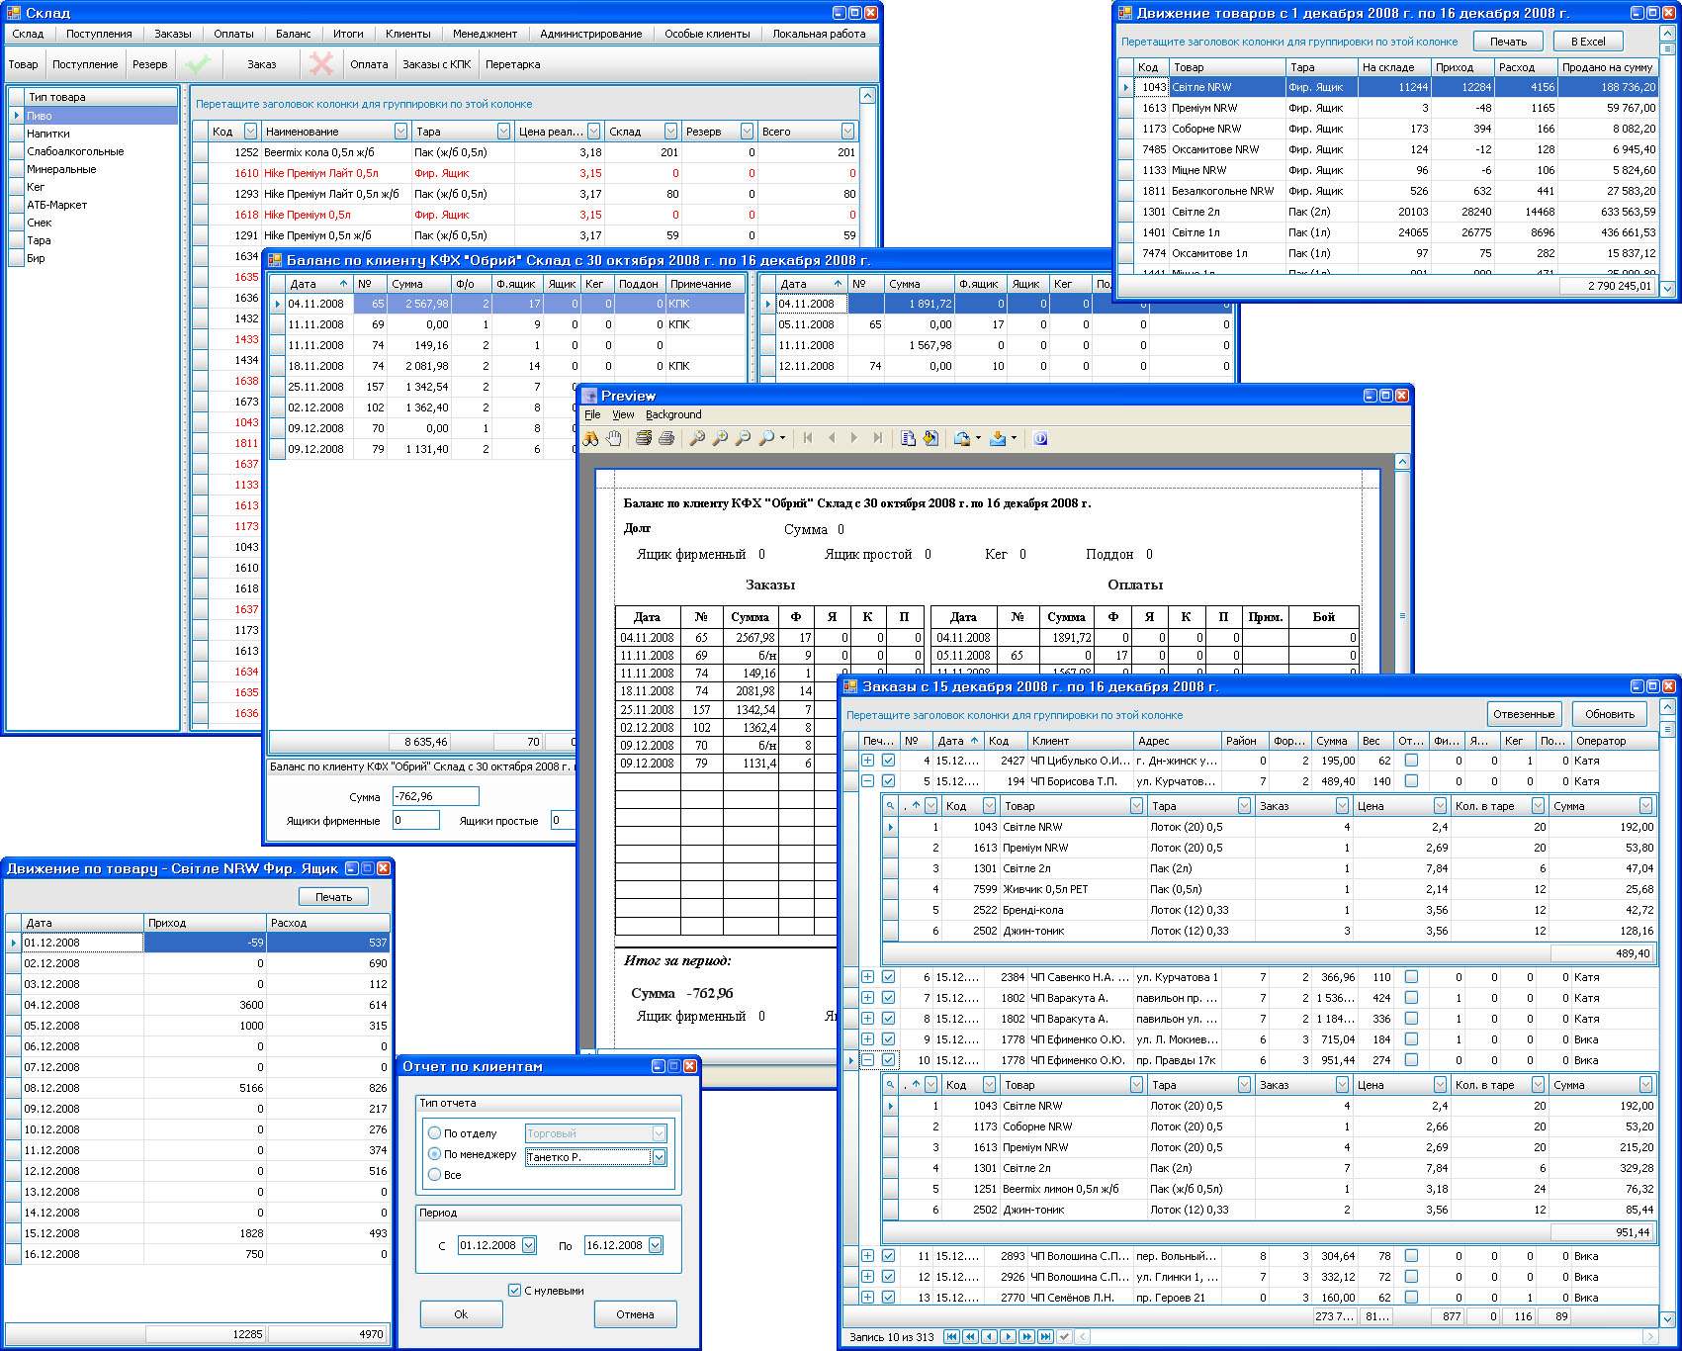This screenshot has height=1351, width=1682.
Task: Select the hand tool in Preview toolbar
Action: [613, 438]
